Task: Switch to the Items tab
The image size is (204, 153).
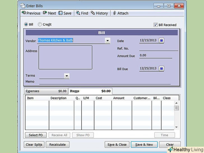Action: pyautogui.click(x=90, y=91)
